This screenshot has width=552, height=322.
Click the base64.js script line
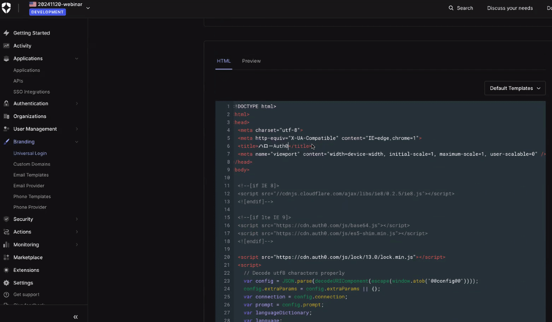(324, 226)
